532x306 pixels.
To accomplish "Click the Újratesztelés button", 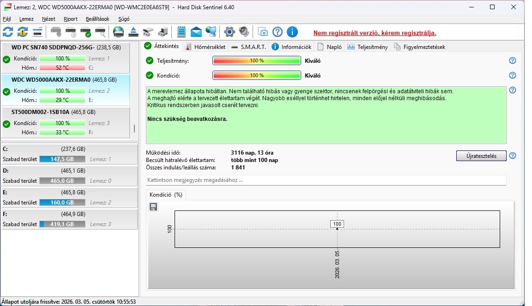I will point(481,156).
